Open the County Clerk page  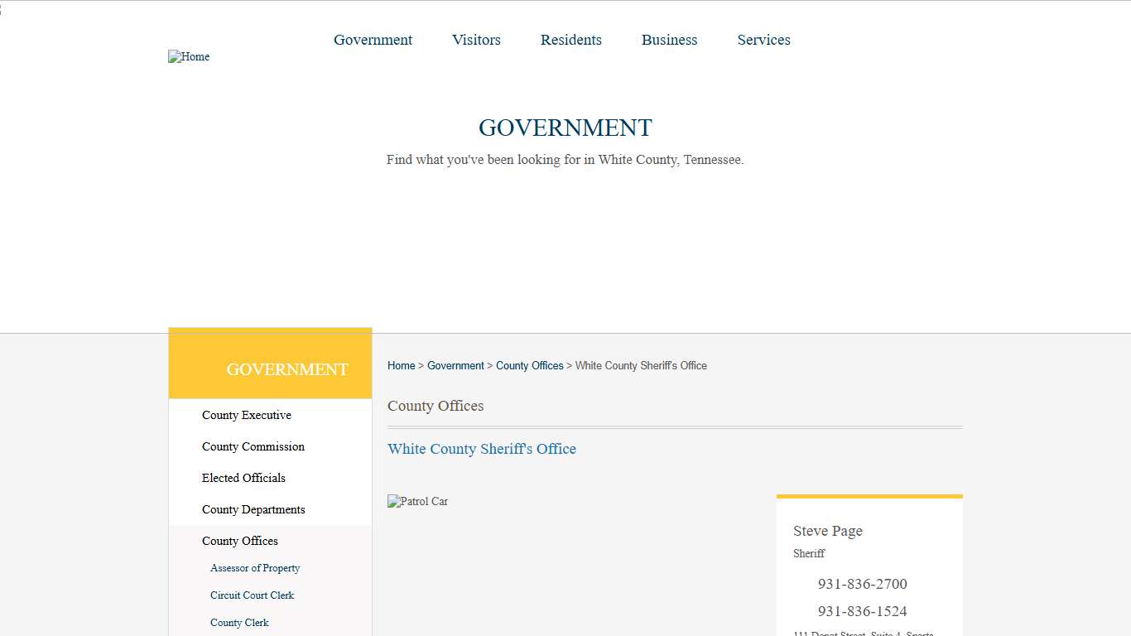pyautogui.click(x=239, y=622)
